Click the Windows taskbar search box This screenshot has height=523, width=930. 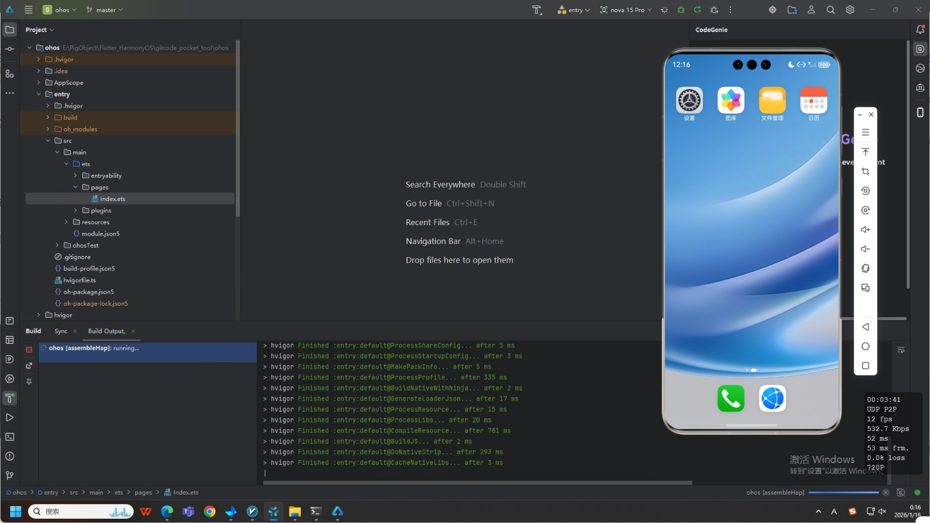(81, 511)
